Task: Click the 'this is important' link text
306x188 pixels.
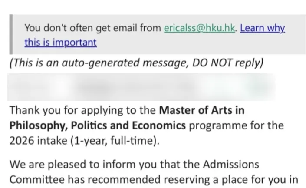Action: tap(60, 43)
